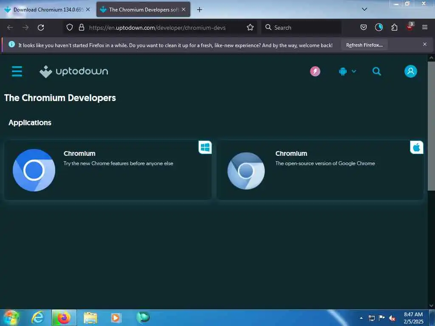Open Chromium 'The open-source version' title
Image resolution: width=435 pixels, height=326 pixels.
(x=291, y=153)
